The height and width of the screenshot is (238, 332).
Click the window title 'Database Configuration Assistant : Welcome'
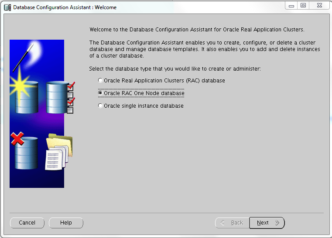pyautogui.click(x=65, y=7)
